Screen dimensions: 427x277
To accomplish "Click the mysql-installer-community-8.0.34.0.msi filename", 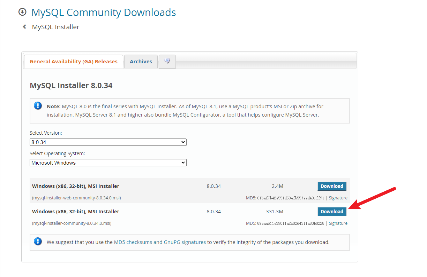I will (72, 223).
